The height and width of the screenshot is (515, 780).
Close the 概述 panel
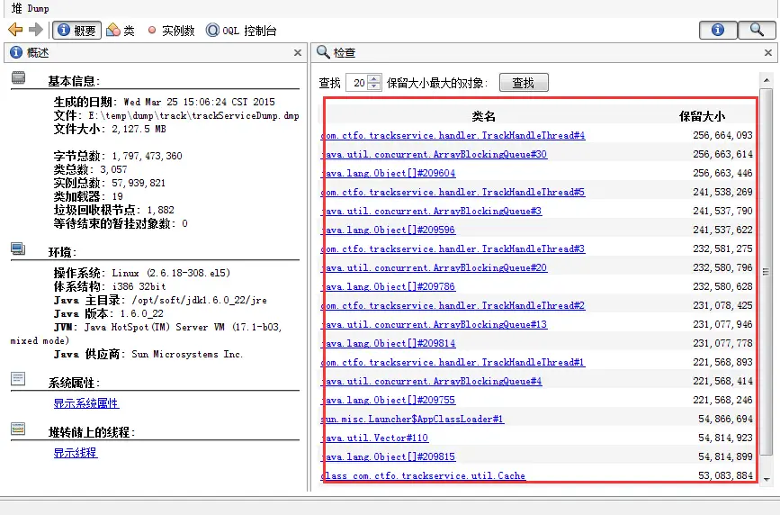(298, 53)
